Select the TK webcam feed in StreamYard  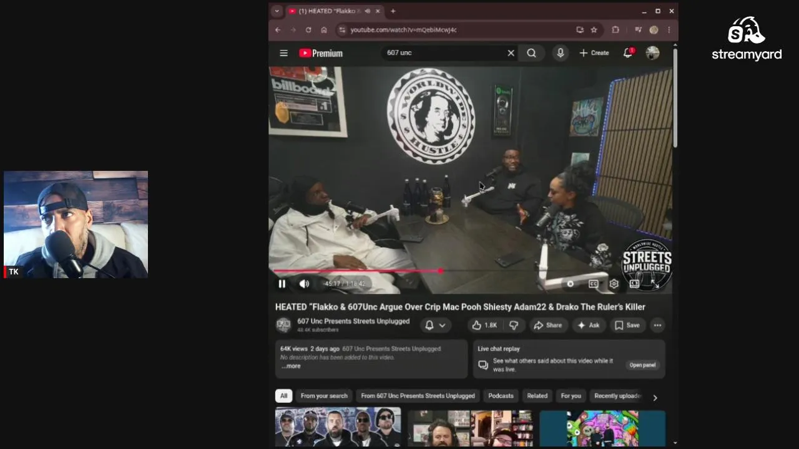tap(76, 224)
